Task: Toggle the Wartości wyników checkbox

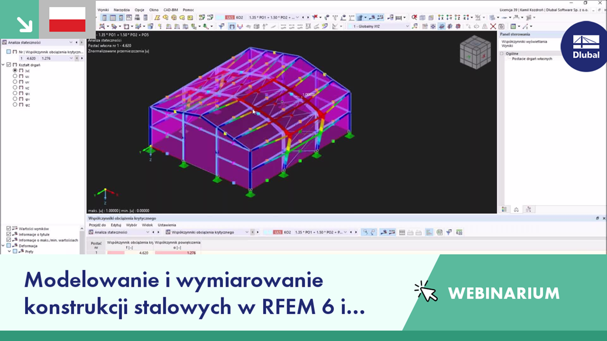Action: pyautogui.click(x=9, y=228)
